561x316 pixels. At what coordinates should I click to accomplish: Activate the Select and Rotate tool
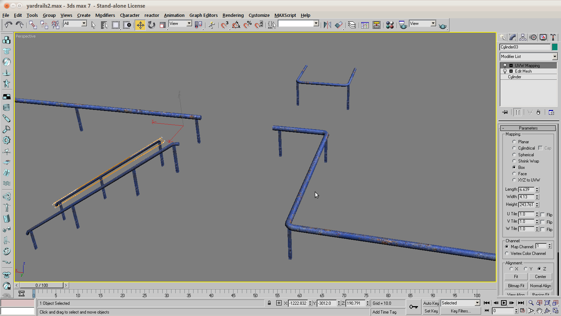coord(151,25)
